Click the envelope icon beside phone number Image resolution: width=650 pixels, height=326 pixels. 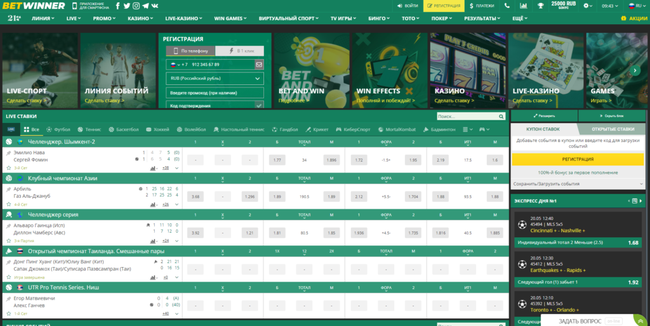(259, 65)
